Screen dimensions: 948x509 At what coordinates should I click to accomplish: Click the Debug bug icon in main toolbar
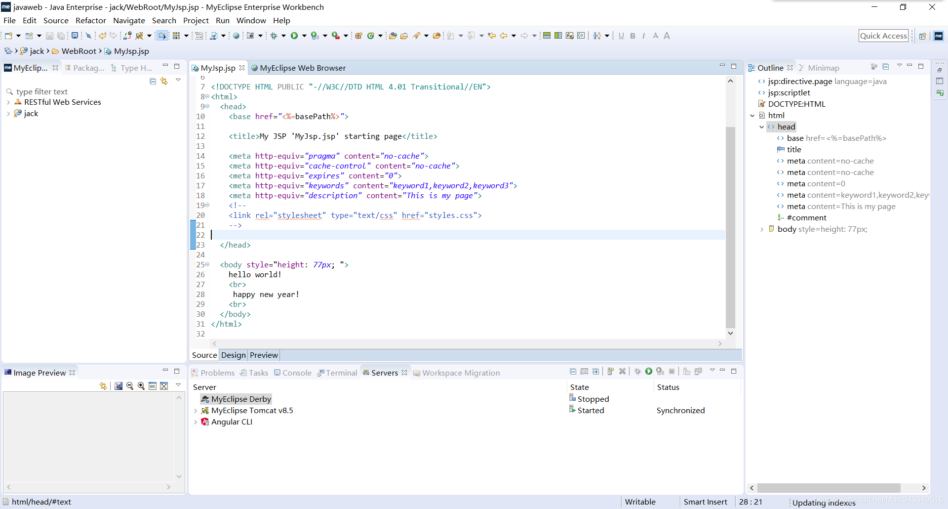(x=274, y=36)
